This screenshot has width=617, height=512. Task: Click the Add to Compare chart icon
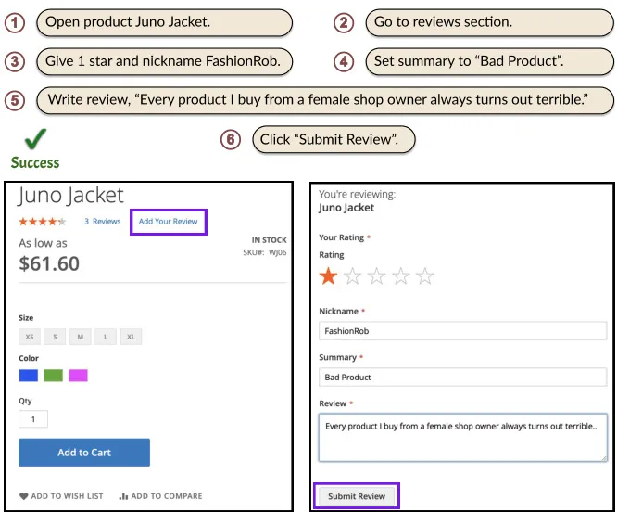pos(123,496)
